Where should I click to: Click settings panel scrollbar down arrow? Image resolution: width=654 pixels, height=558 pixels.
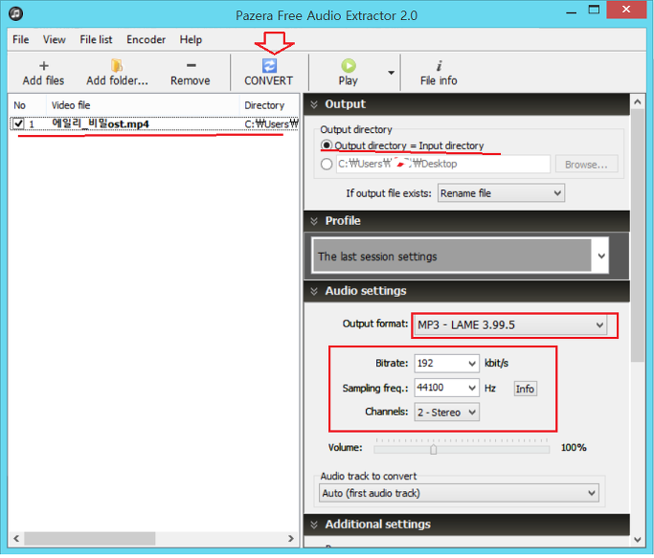638,540
